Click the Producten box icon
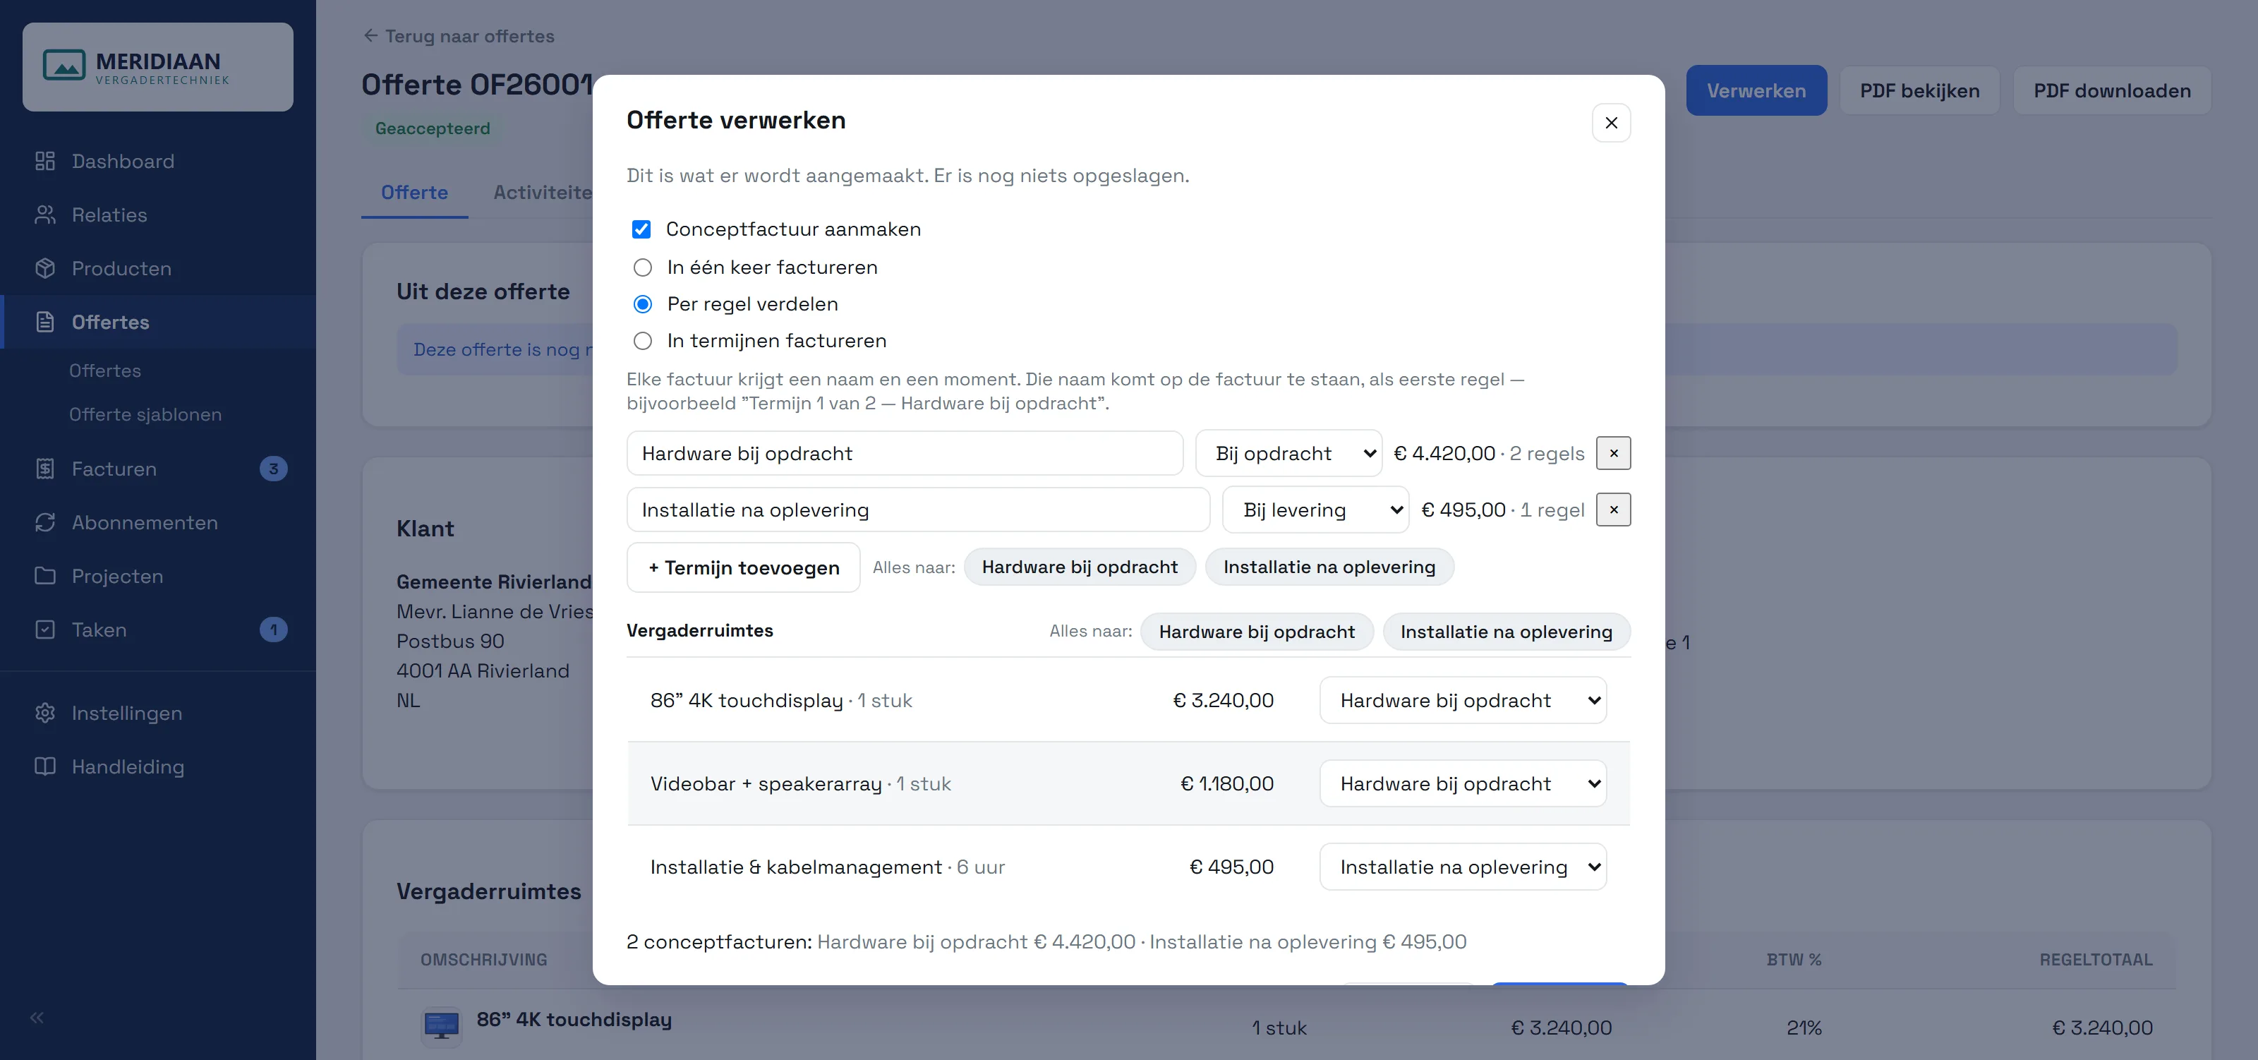 (x=44, y=268)
